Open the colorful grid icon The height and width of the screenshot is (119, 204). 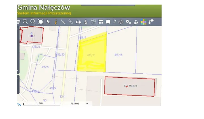[x=143, y=22]
